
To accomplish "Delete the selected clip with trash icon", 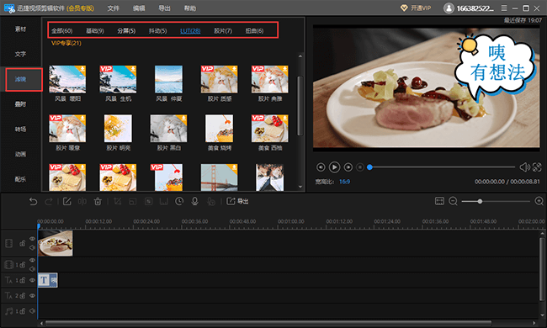I will click(x=98, y=201).
